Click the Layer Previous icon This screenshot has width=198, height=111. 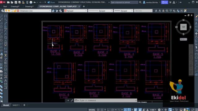point(57,11)
